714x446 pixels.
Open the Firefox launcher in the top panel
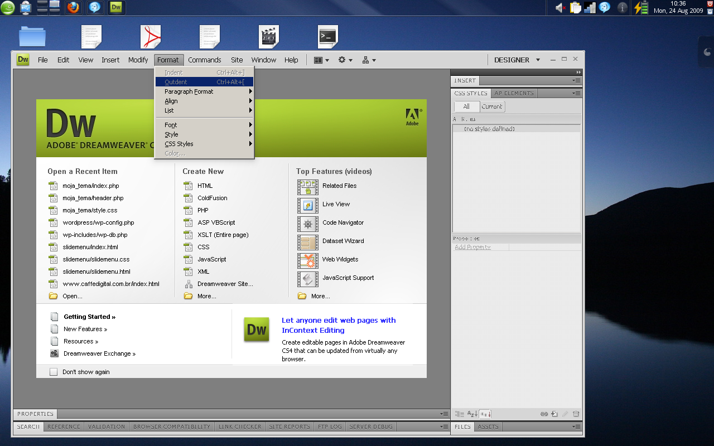pyautogui.click(x=73, y=7)
